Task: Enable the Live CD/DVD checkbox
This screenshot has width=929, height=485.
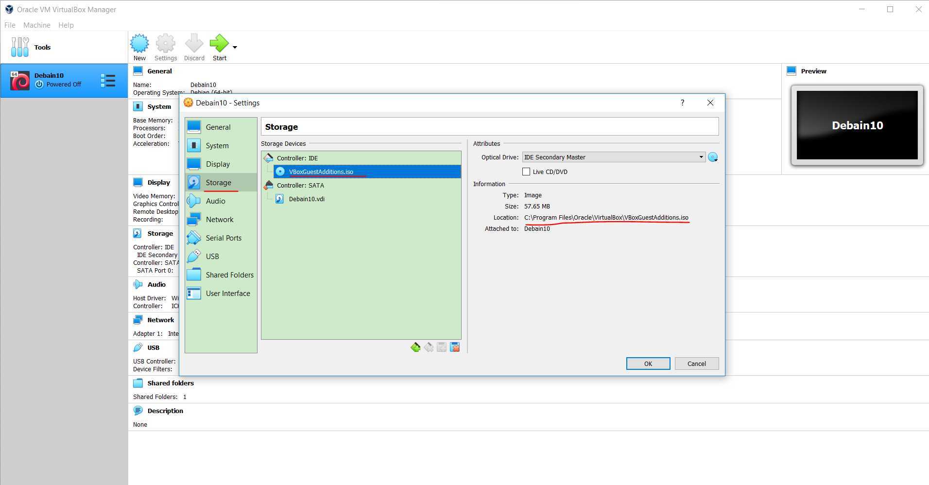Action: click(526, 172)
